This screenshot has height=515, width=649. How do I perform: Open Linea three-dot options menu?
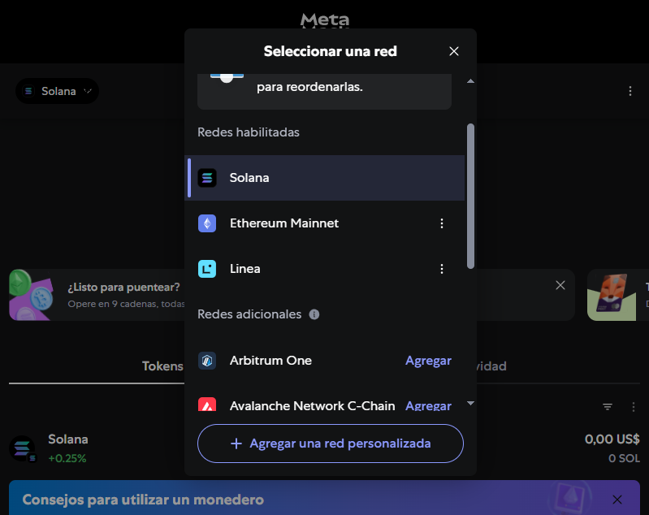[x=442, y=269]
